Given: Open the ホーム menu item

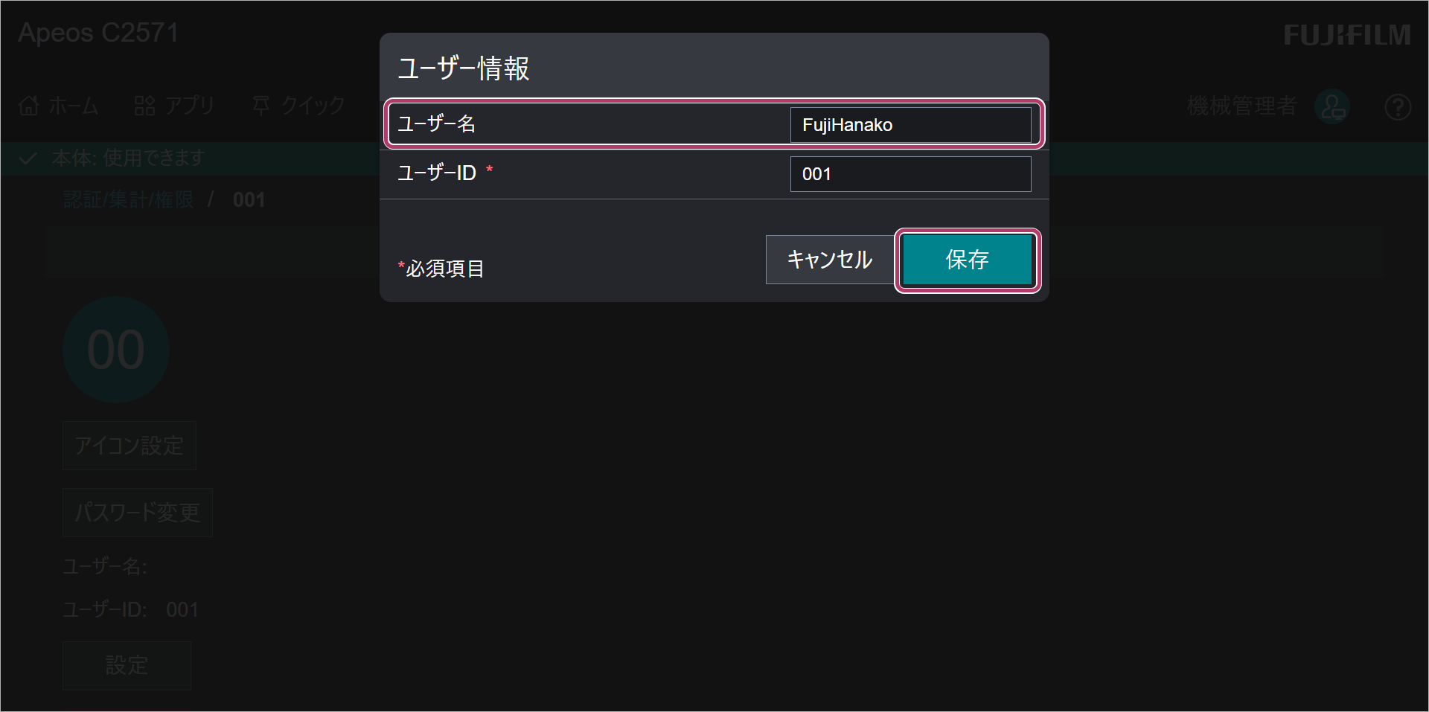Looking at the screenshot, I should [x=74, y=106].
